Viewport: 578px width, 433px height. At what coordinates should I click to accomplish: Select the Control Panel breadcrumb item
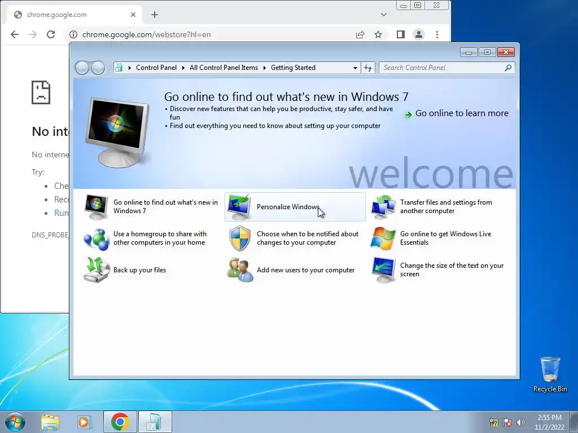[156, 68]
